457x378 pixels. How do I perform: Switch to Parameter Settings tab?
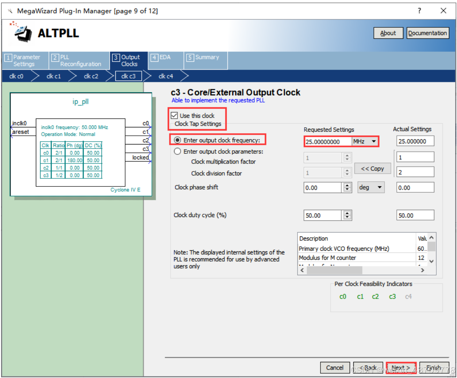[x=26, y=61]
